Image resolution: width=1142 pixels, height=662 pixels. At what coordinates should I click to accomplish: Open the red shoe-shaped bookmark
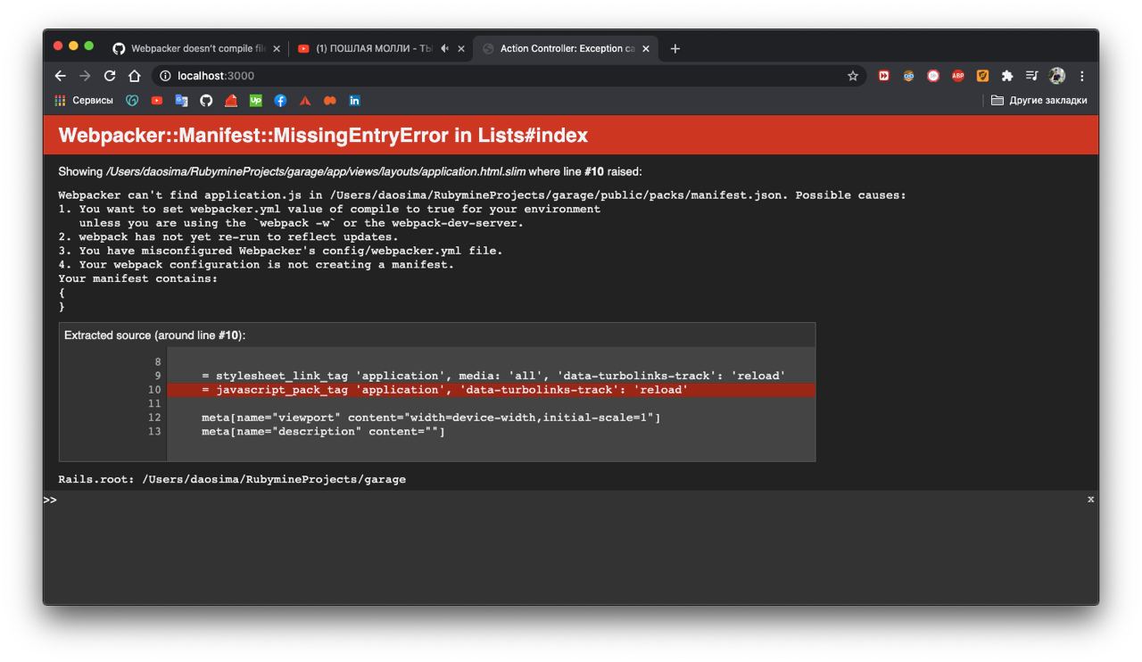(231, 101)
